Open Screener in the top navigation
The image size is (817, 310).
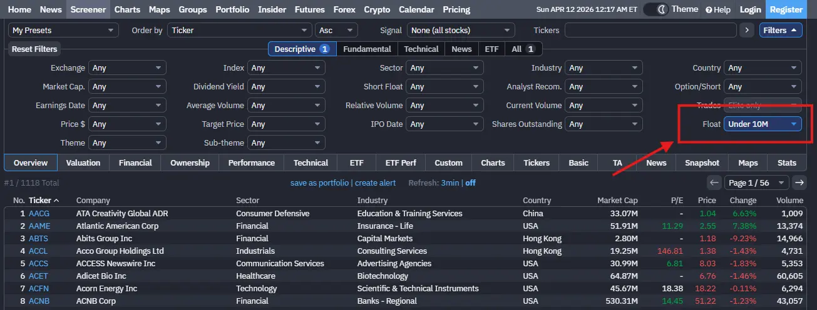coord(88,9)
